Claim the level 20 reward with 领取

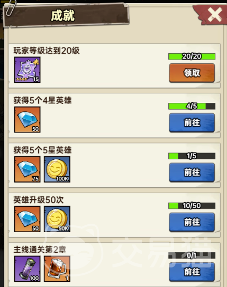tap(192, 73)
